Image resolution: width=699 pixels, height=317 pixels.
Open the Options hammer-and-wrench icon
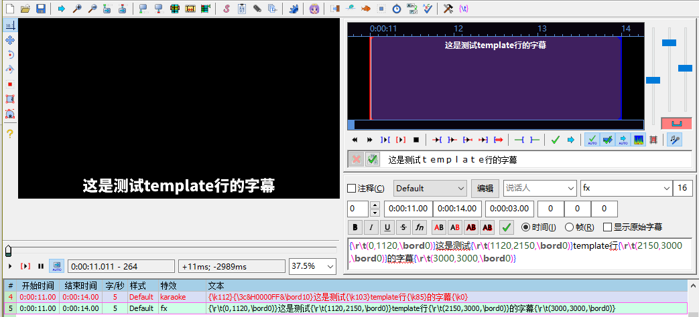[x=448, y=9]
